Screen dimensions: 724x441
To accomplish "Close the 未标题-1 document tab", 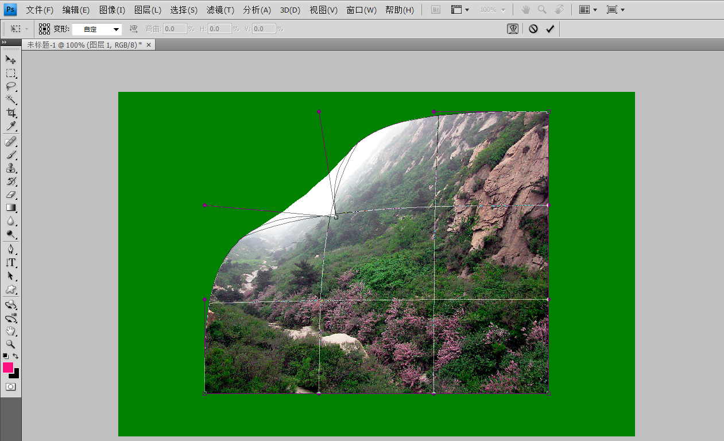I will (149, 45).
